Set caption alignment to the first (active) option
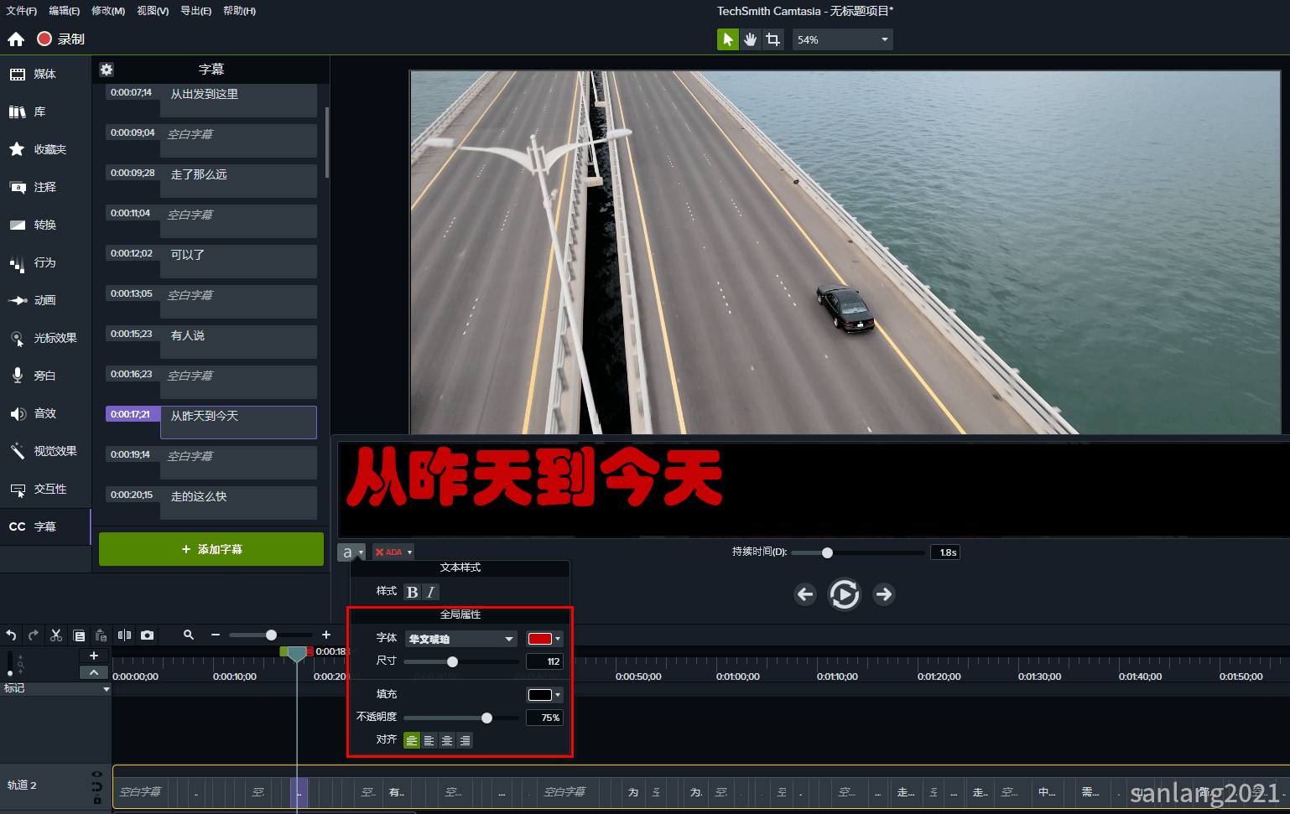Screen dimensions: 1290x814 pos(412,741)
